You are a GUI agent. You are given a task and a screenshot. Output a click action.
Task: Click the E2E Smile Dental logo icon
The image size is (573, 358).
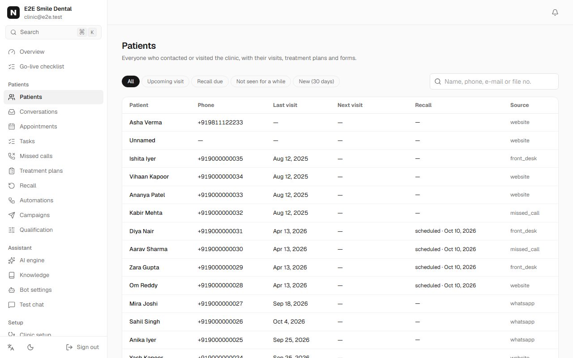pos(13,13)
